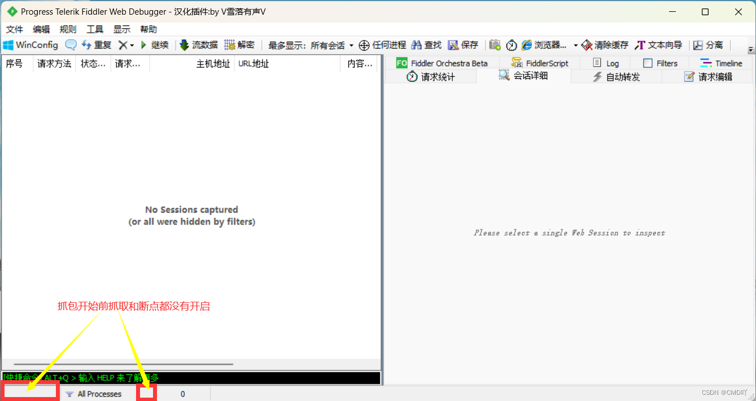Tear off panel with 分离 button
This screenshot has width=756, height=401.
click(708, 45)
